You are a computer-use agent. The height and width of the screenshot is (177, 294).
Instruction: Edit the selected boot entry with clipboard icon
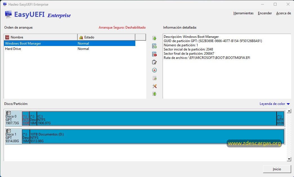point(154,62)
